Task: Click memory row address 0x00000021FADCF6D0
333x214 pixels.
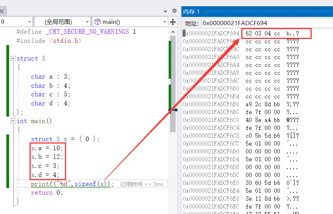Action: [x=211, y=151]
